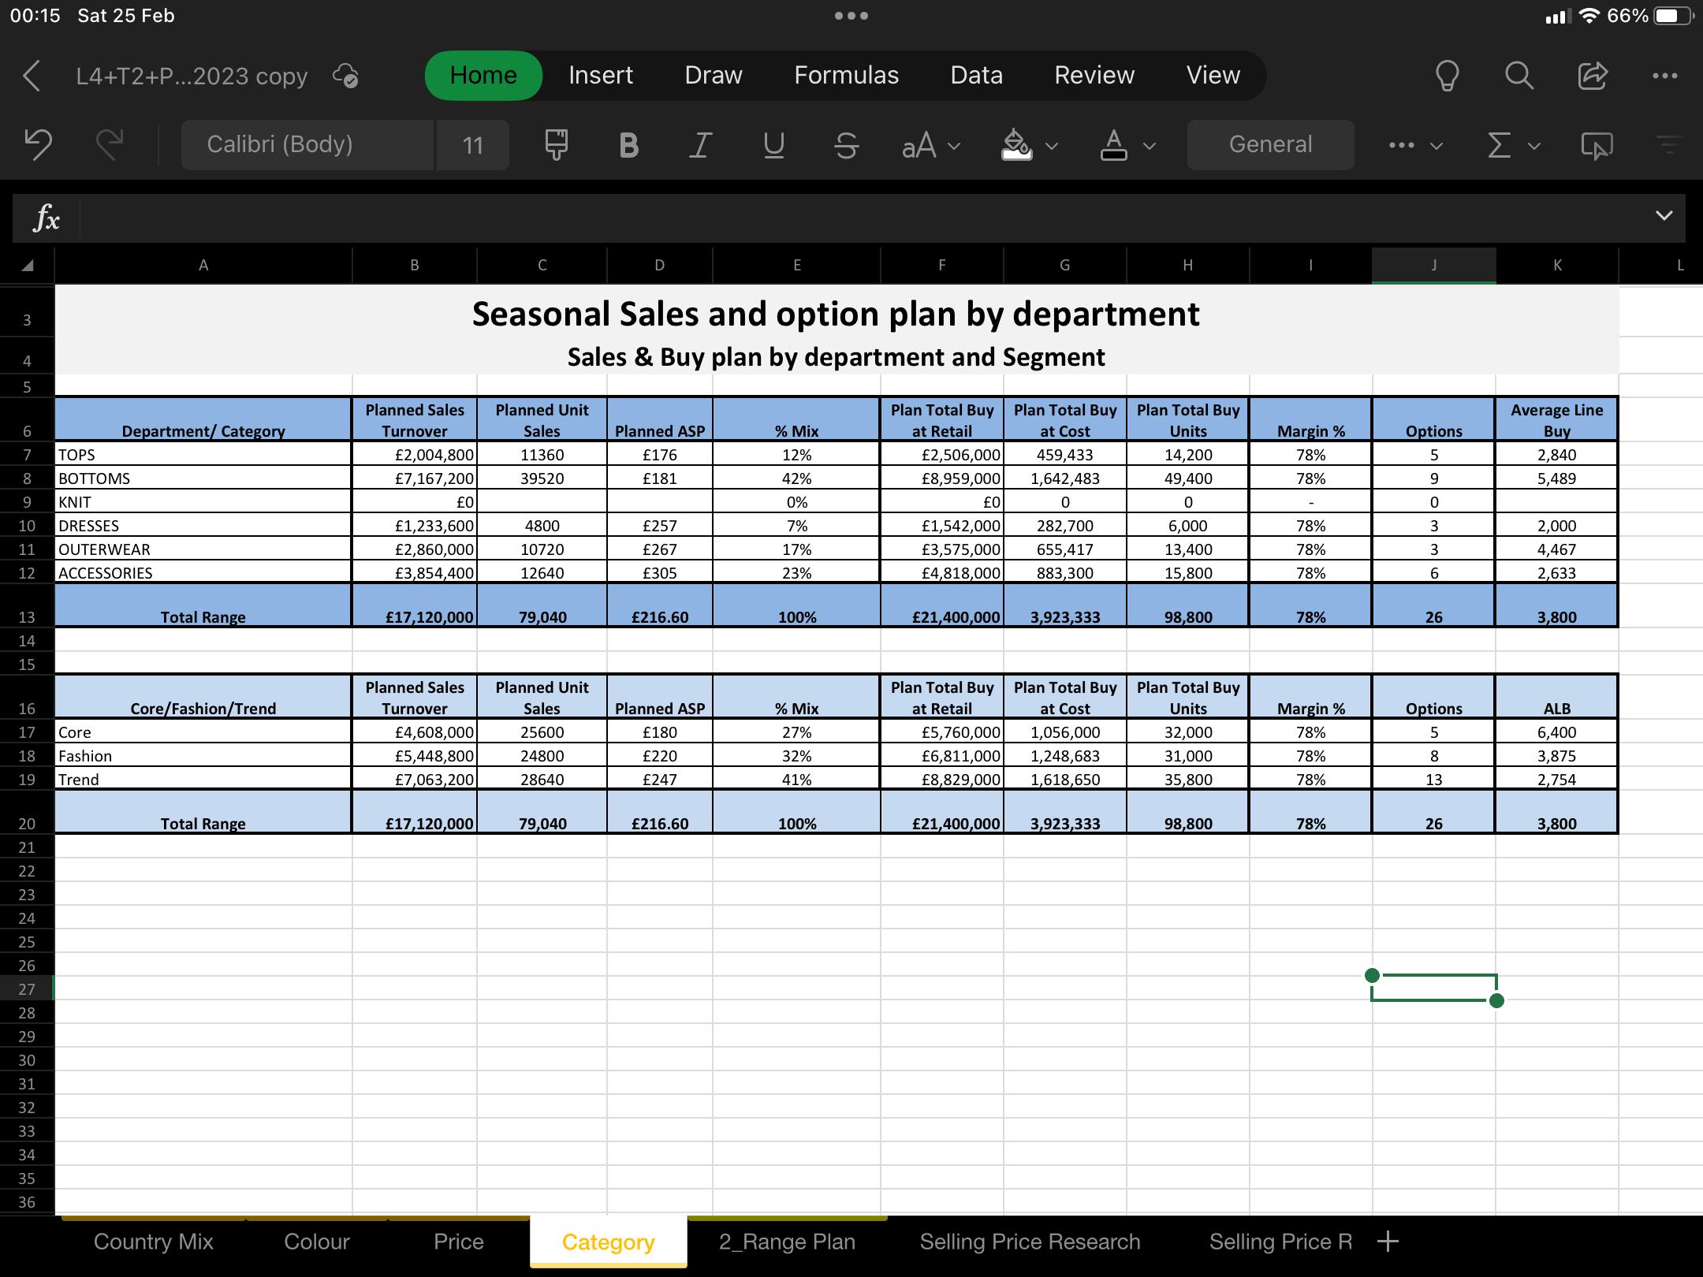Select the Format Painter brush icon
This screenshot has height=1277, width=1703.
(556, 145)
